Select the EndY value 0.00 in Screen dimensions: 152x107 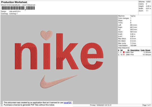pyautogui.click(x=133, y=37)
